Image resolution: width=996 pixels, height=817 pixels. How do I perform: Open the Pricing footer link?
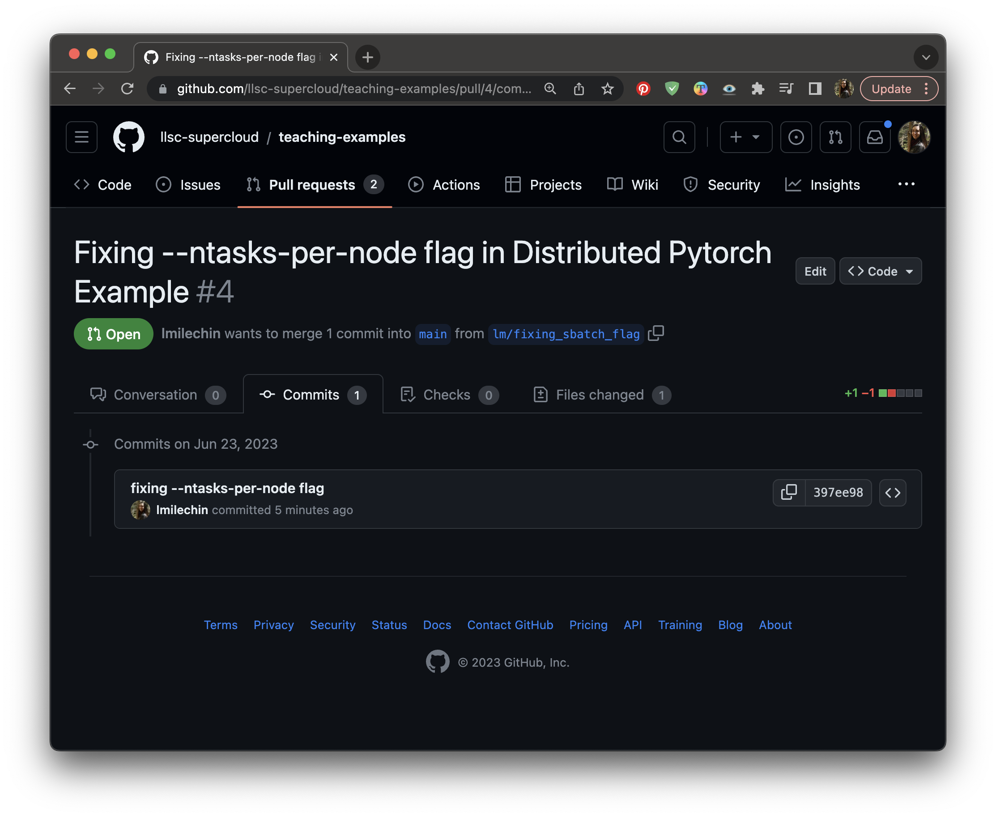pyautogui.click(x=588, y=625)
